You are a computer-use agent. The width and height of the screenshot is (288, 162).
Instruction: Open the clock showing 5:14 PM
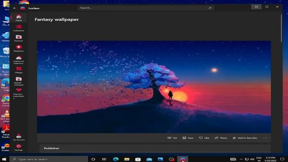tap(270, 159)
